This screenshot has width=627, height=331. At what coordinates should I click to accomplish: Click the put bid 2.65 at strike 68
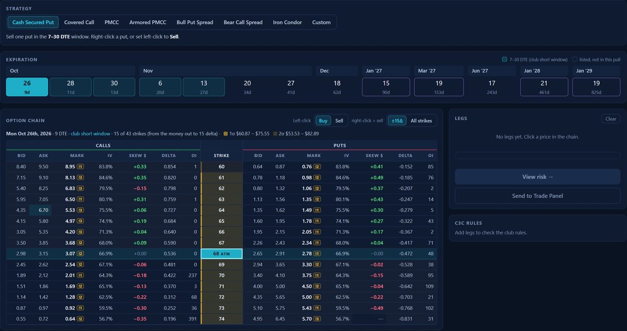(x=258, y=254)
